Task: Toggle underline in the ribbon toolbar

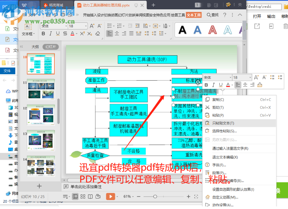Action: click(58, 34)
